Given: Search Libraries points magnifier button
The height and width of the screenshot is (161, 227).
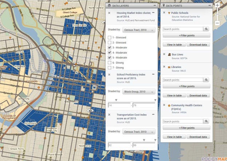Looking at the screenshot, I should coord(206,80).
